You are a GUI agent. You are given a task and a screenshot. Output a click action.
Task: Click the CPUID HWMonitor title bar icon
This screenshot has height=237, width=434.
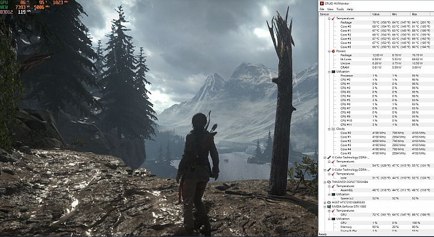pyautogui.click(x=322, y=4)
